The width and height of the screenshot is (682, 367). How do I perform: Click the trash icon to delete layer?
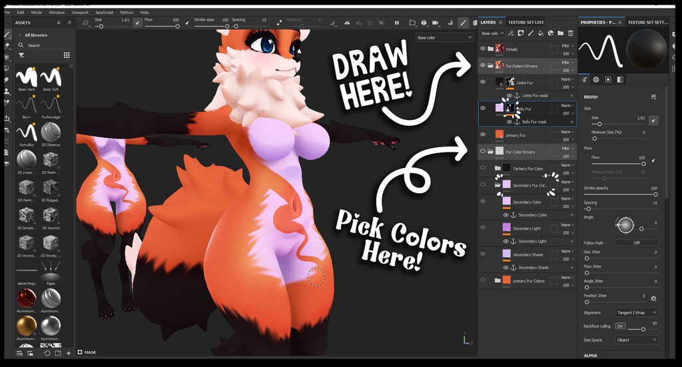click(x=570, y=33)
